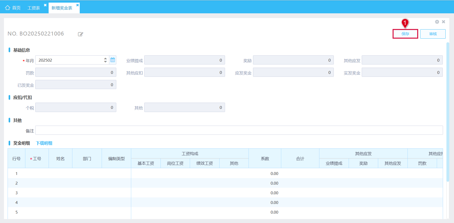Click the 保存 button
The image size is (454, 223).
[x=405, y=34]
